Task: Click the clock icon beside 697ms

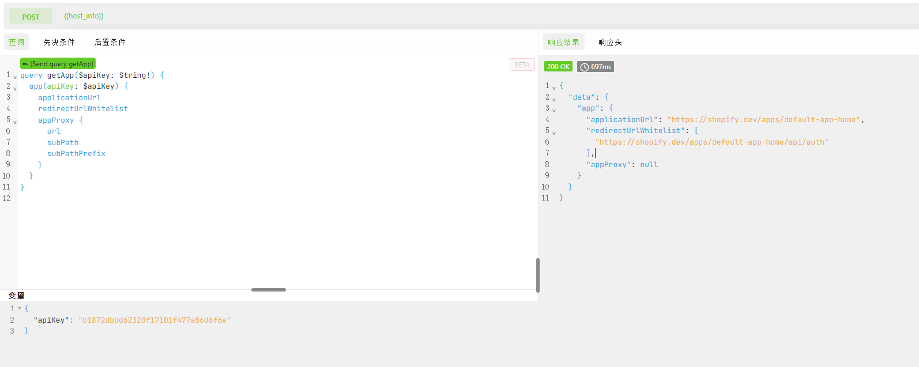Action: point(584,67)
